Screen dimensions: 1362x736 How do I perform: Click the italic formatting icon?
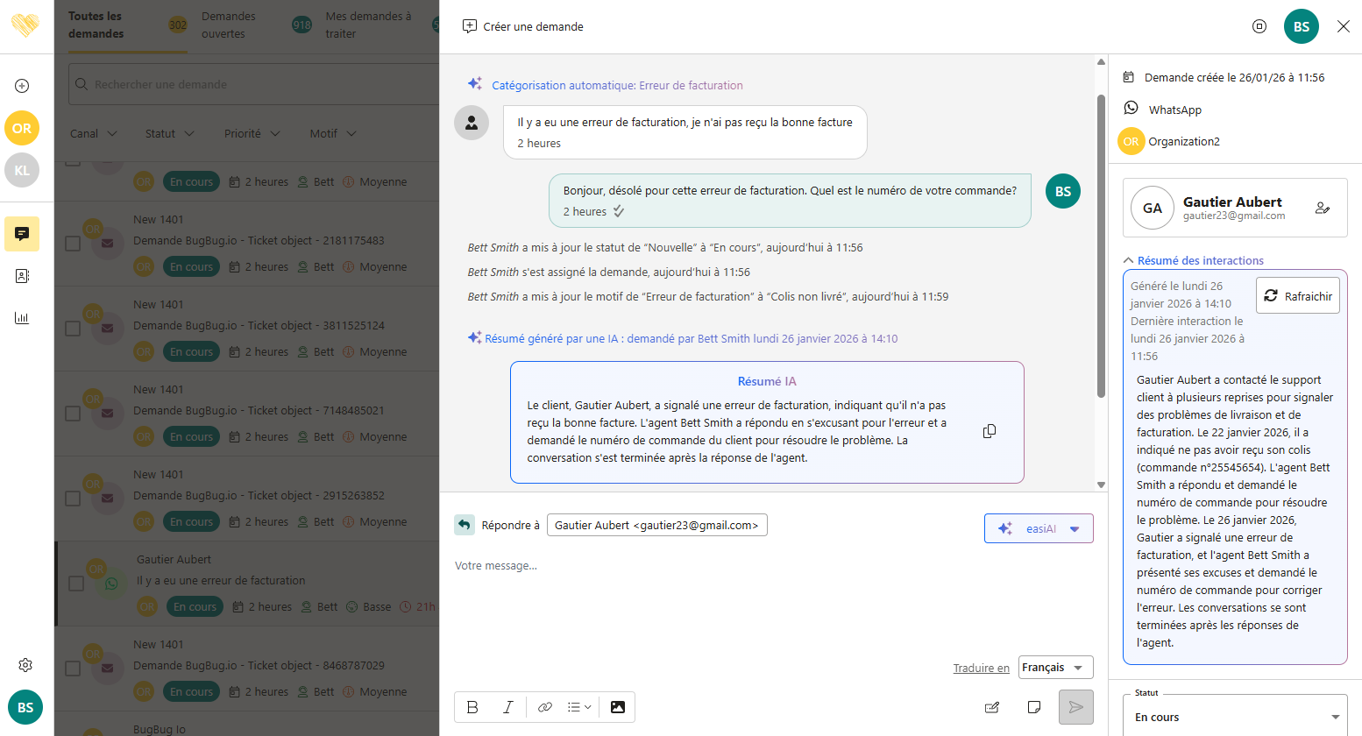[508, 707]
